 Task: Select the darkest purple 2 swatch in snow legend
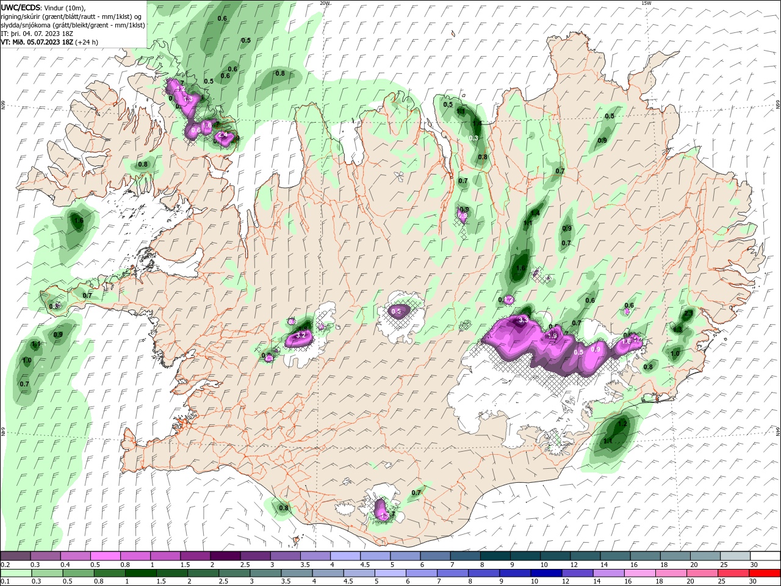225,556
